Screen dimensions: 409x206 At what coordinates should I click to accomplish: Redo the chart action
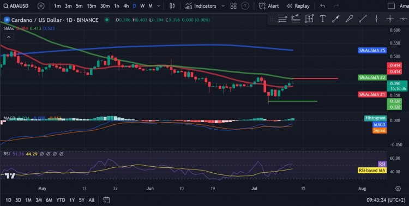(336, 6)
